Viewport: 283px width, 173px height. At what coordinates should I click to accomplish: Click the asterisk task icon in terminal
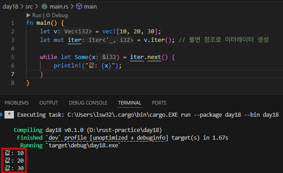click(9, 114)
